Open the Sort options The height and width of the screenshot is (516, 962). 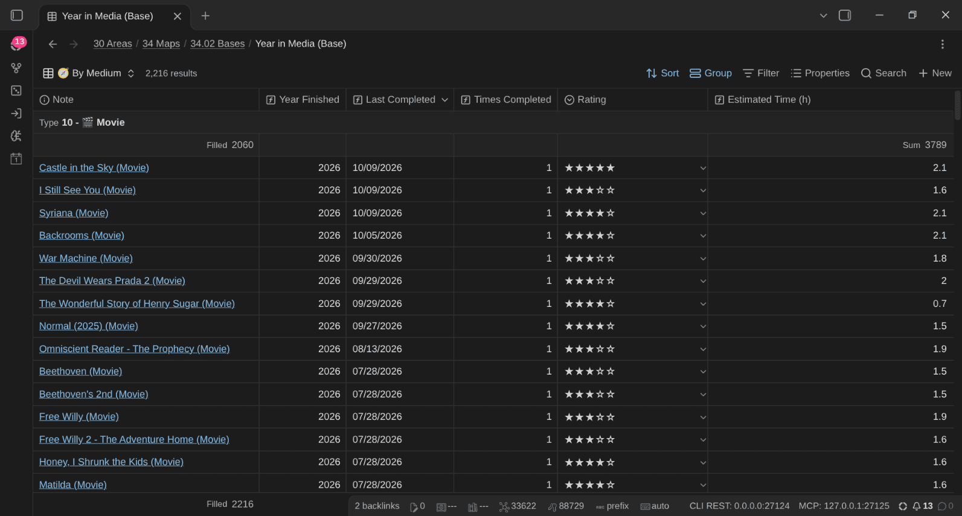[662, 73]
